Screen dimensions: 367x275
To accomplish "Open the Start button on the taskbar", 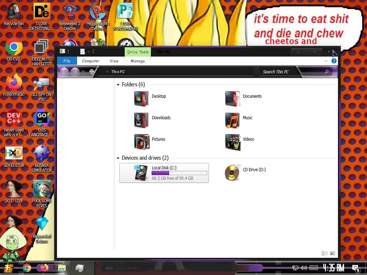I will tap(8, 268).
